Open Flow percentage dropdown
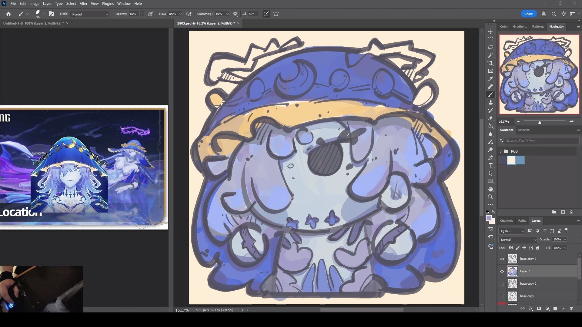This screenshot has height=327, width=582. coord(180,14)
